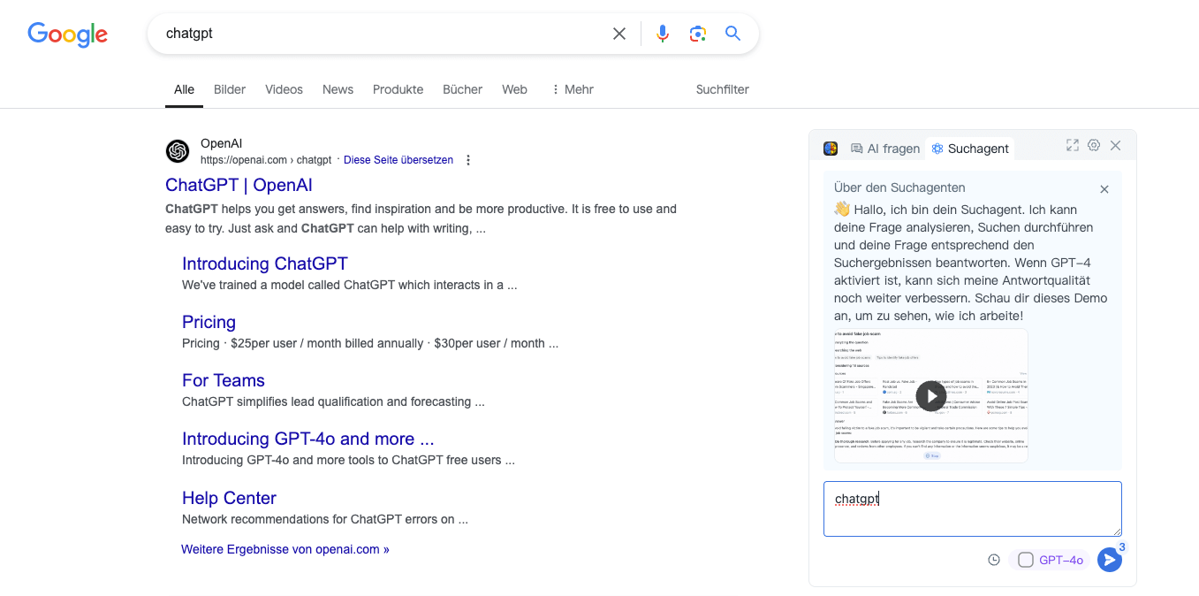Open the 'Introducing ChatGPT' sitelink
1199x596 pixels.
point(265,264)
